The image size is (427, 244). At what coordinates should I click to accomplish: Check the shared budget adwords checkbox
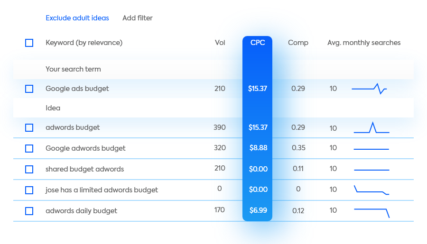29,169
